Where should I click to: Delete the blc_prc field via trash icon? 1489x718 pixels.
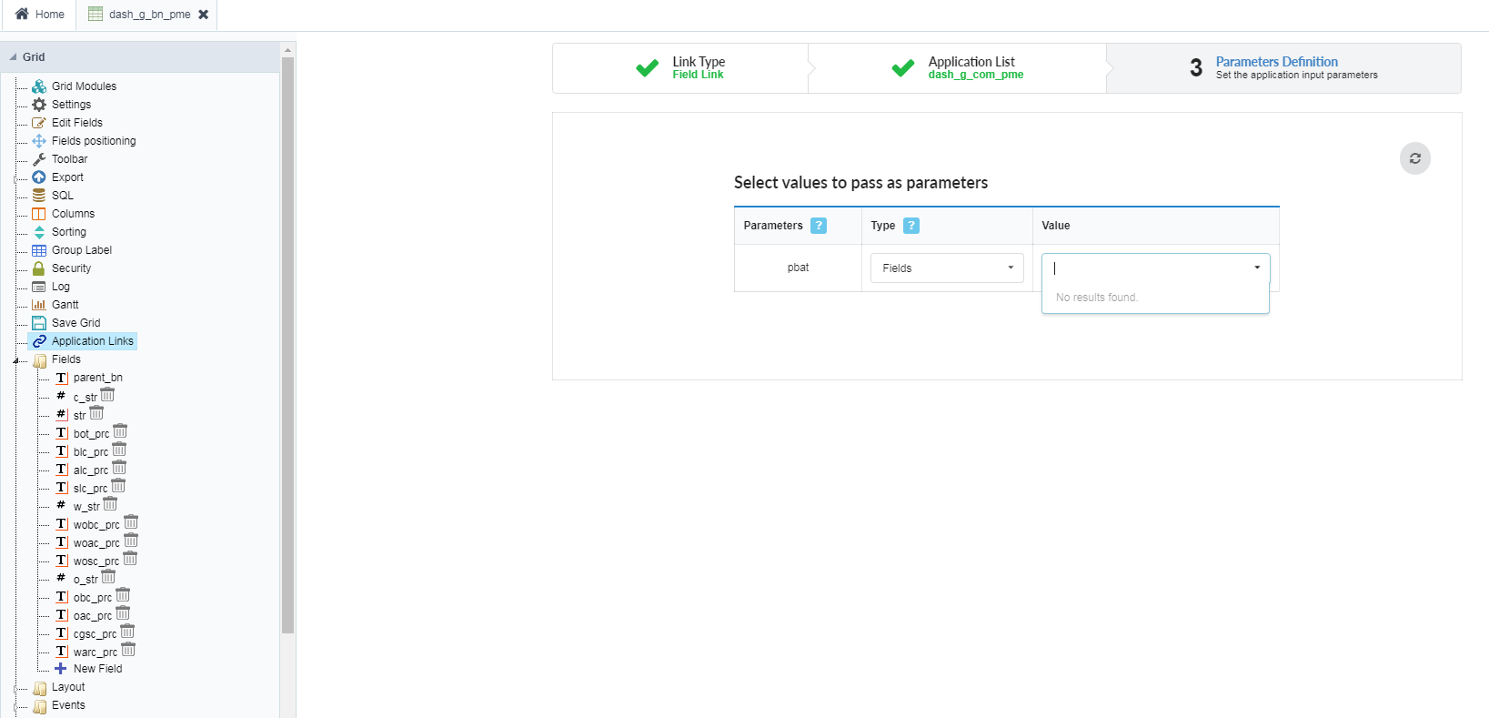[x=119, y=450]
